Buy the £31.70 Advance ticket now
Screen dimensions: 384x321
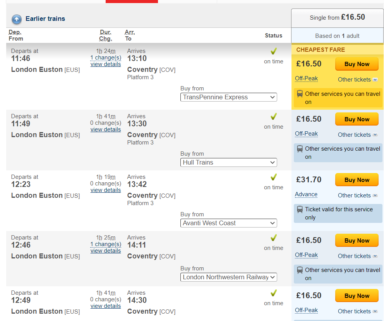(357, 180)
